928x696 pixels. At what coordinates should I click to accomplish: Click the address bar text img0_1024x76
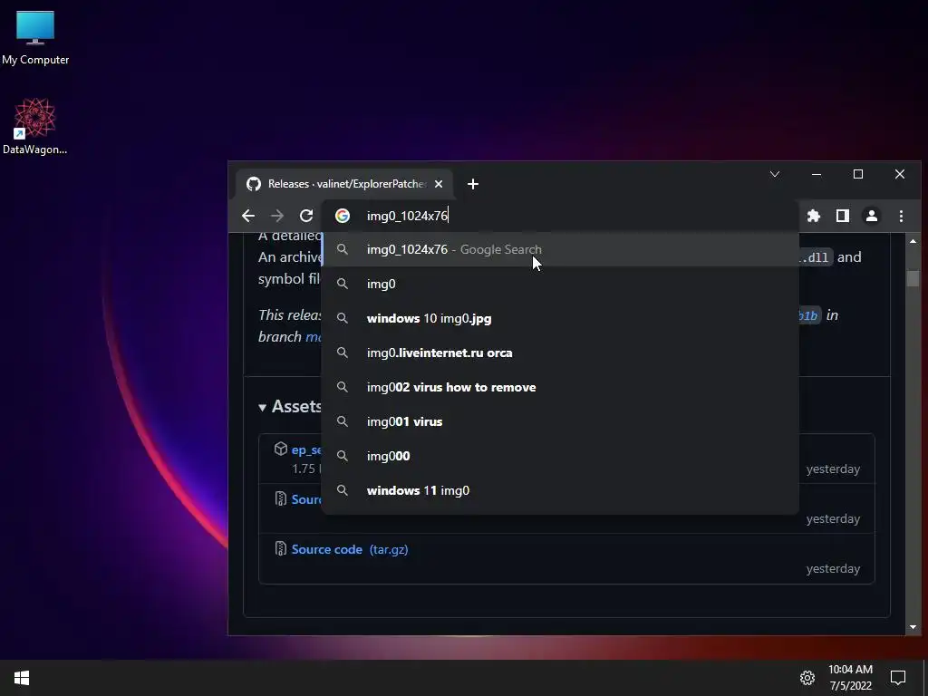coord(407,216)
